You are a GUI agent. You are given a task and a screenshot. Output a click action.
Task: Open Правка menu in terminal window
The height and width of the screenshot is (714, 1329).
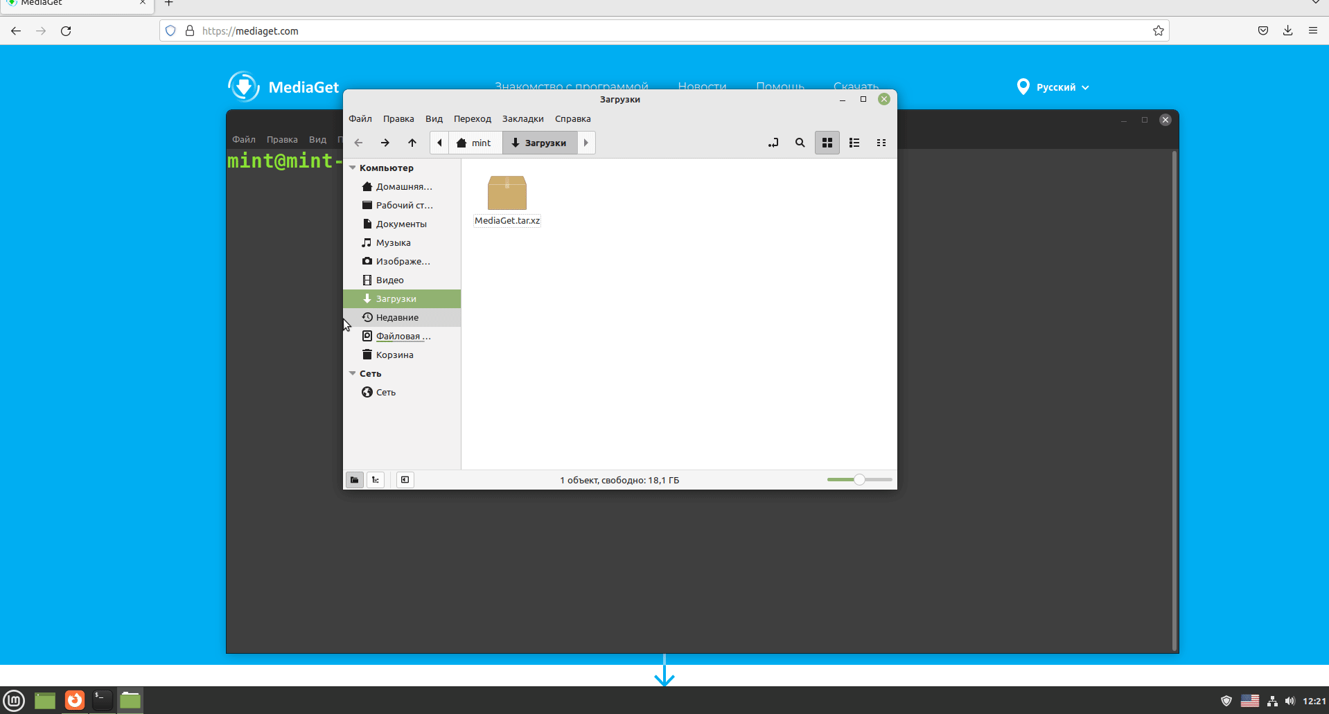coord(282,139)
